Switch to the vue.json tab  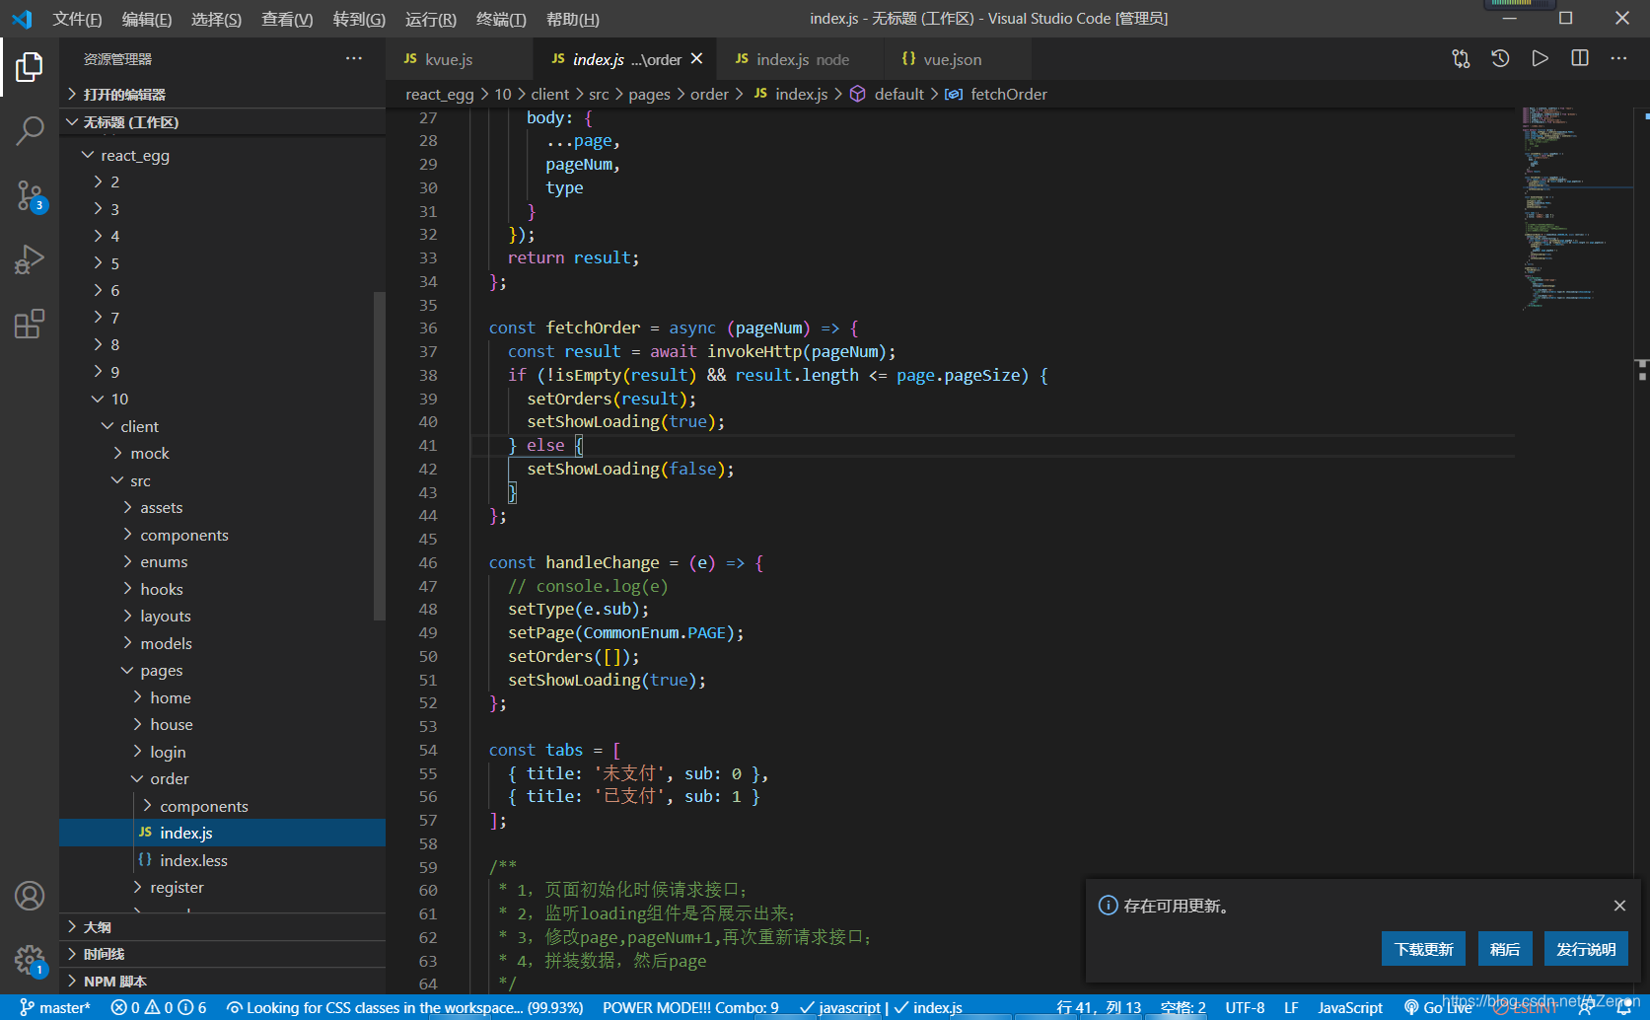pos(958,59)
